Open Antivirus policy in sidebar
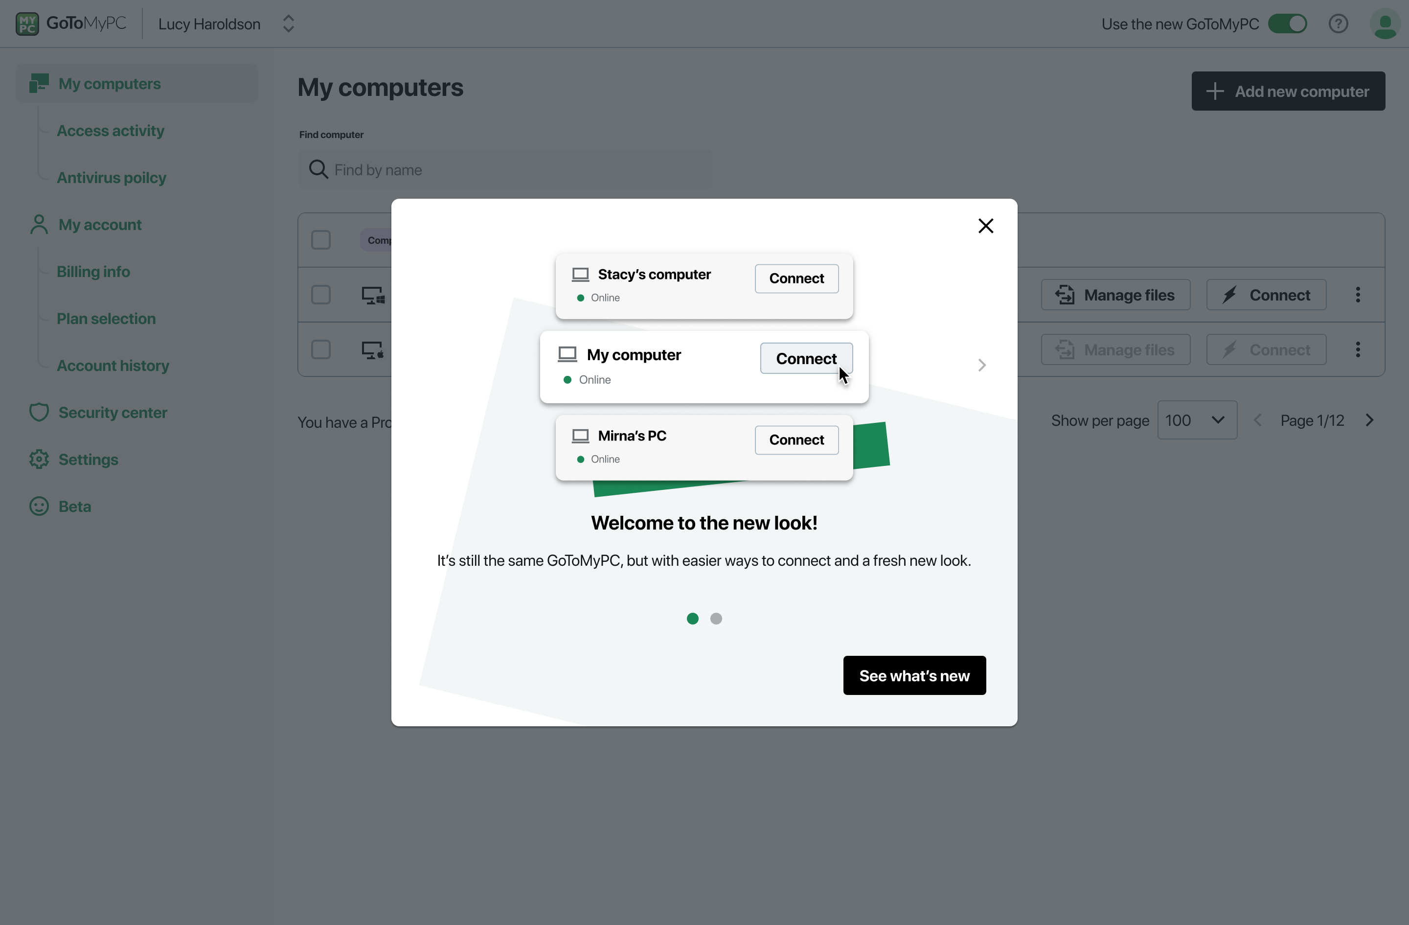This screenshot has height=925, width=1409. 111,177
